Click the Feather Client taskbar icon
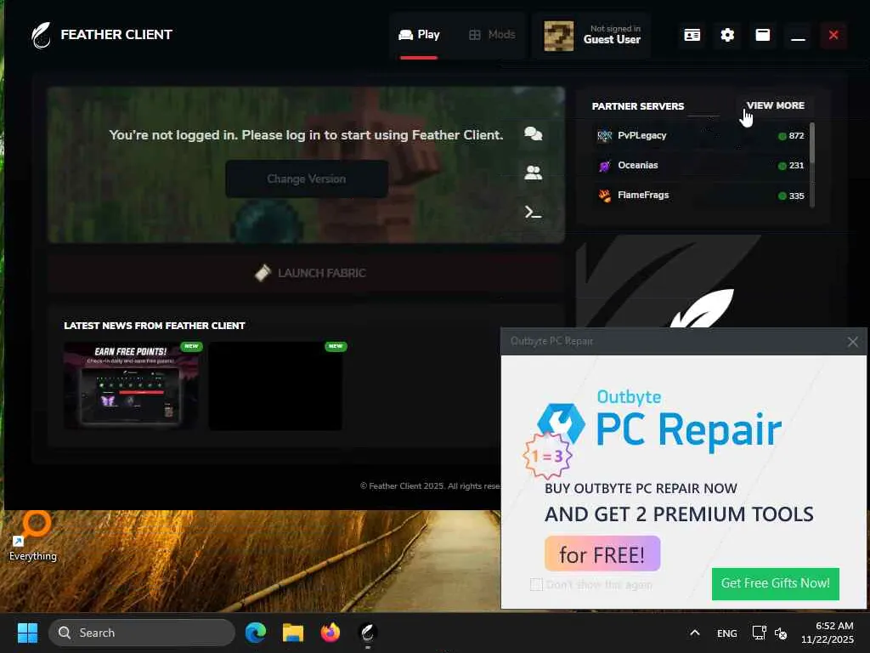This screenshot has width=870, height=653. tap(367, 633)
